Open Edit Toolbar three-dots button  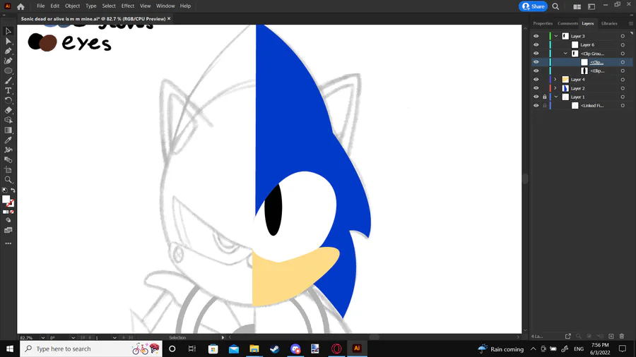click(x=8, y=243)
